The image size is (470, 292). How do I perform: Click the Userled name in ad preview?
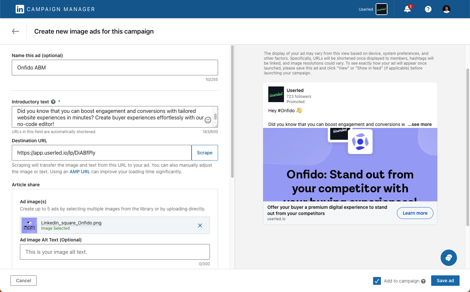295,90
